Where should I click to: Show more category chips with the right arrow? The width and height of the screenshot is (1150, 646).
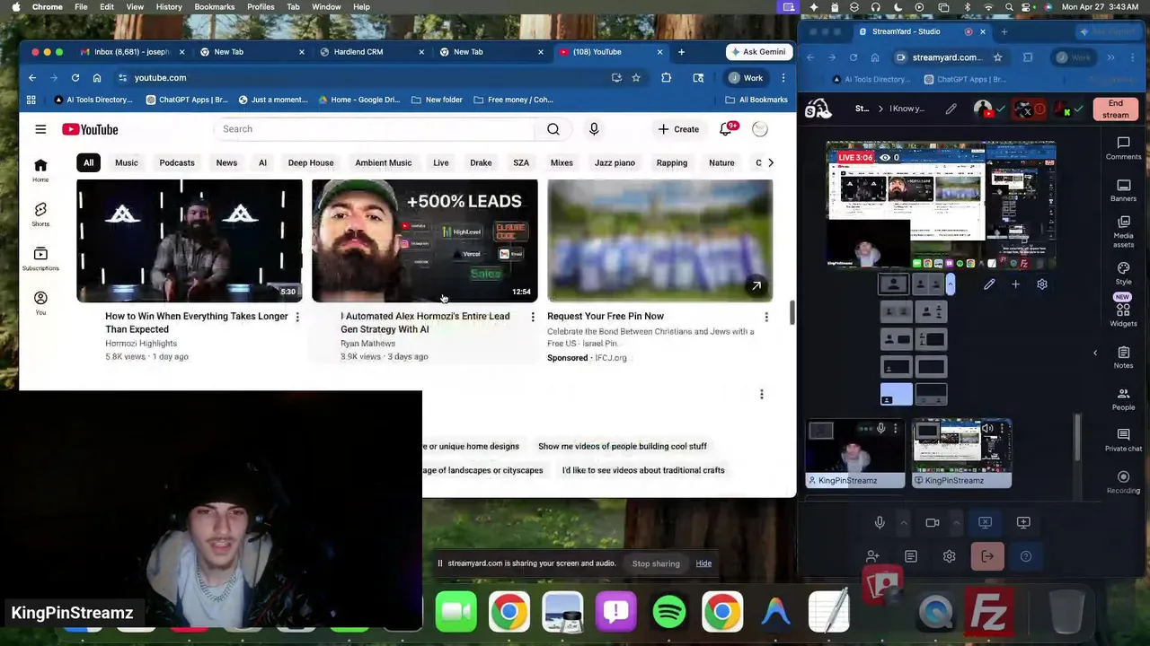[770, 163]
